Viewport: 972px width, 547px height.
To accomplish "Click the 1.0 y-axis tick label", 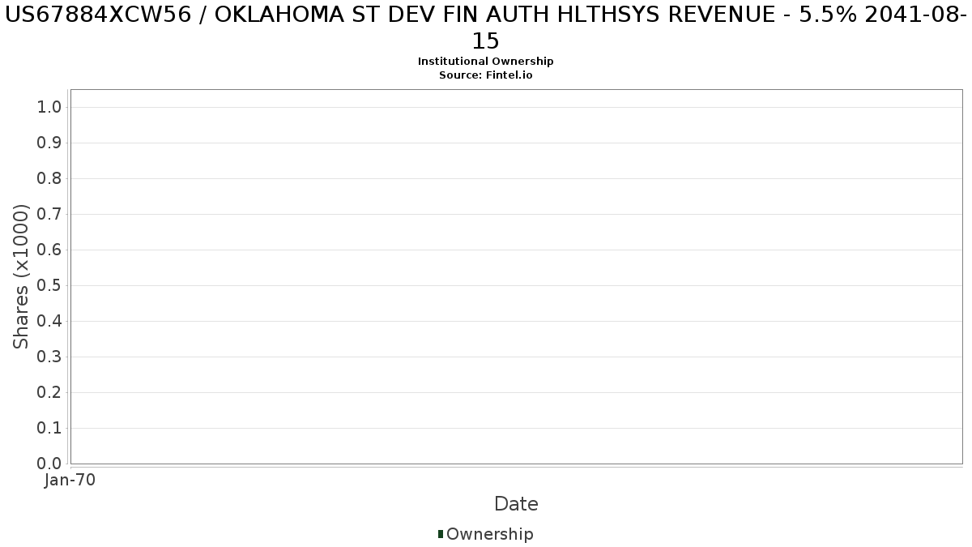I will point(49,108).
